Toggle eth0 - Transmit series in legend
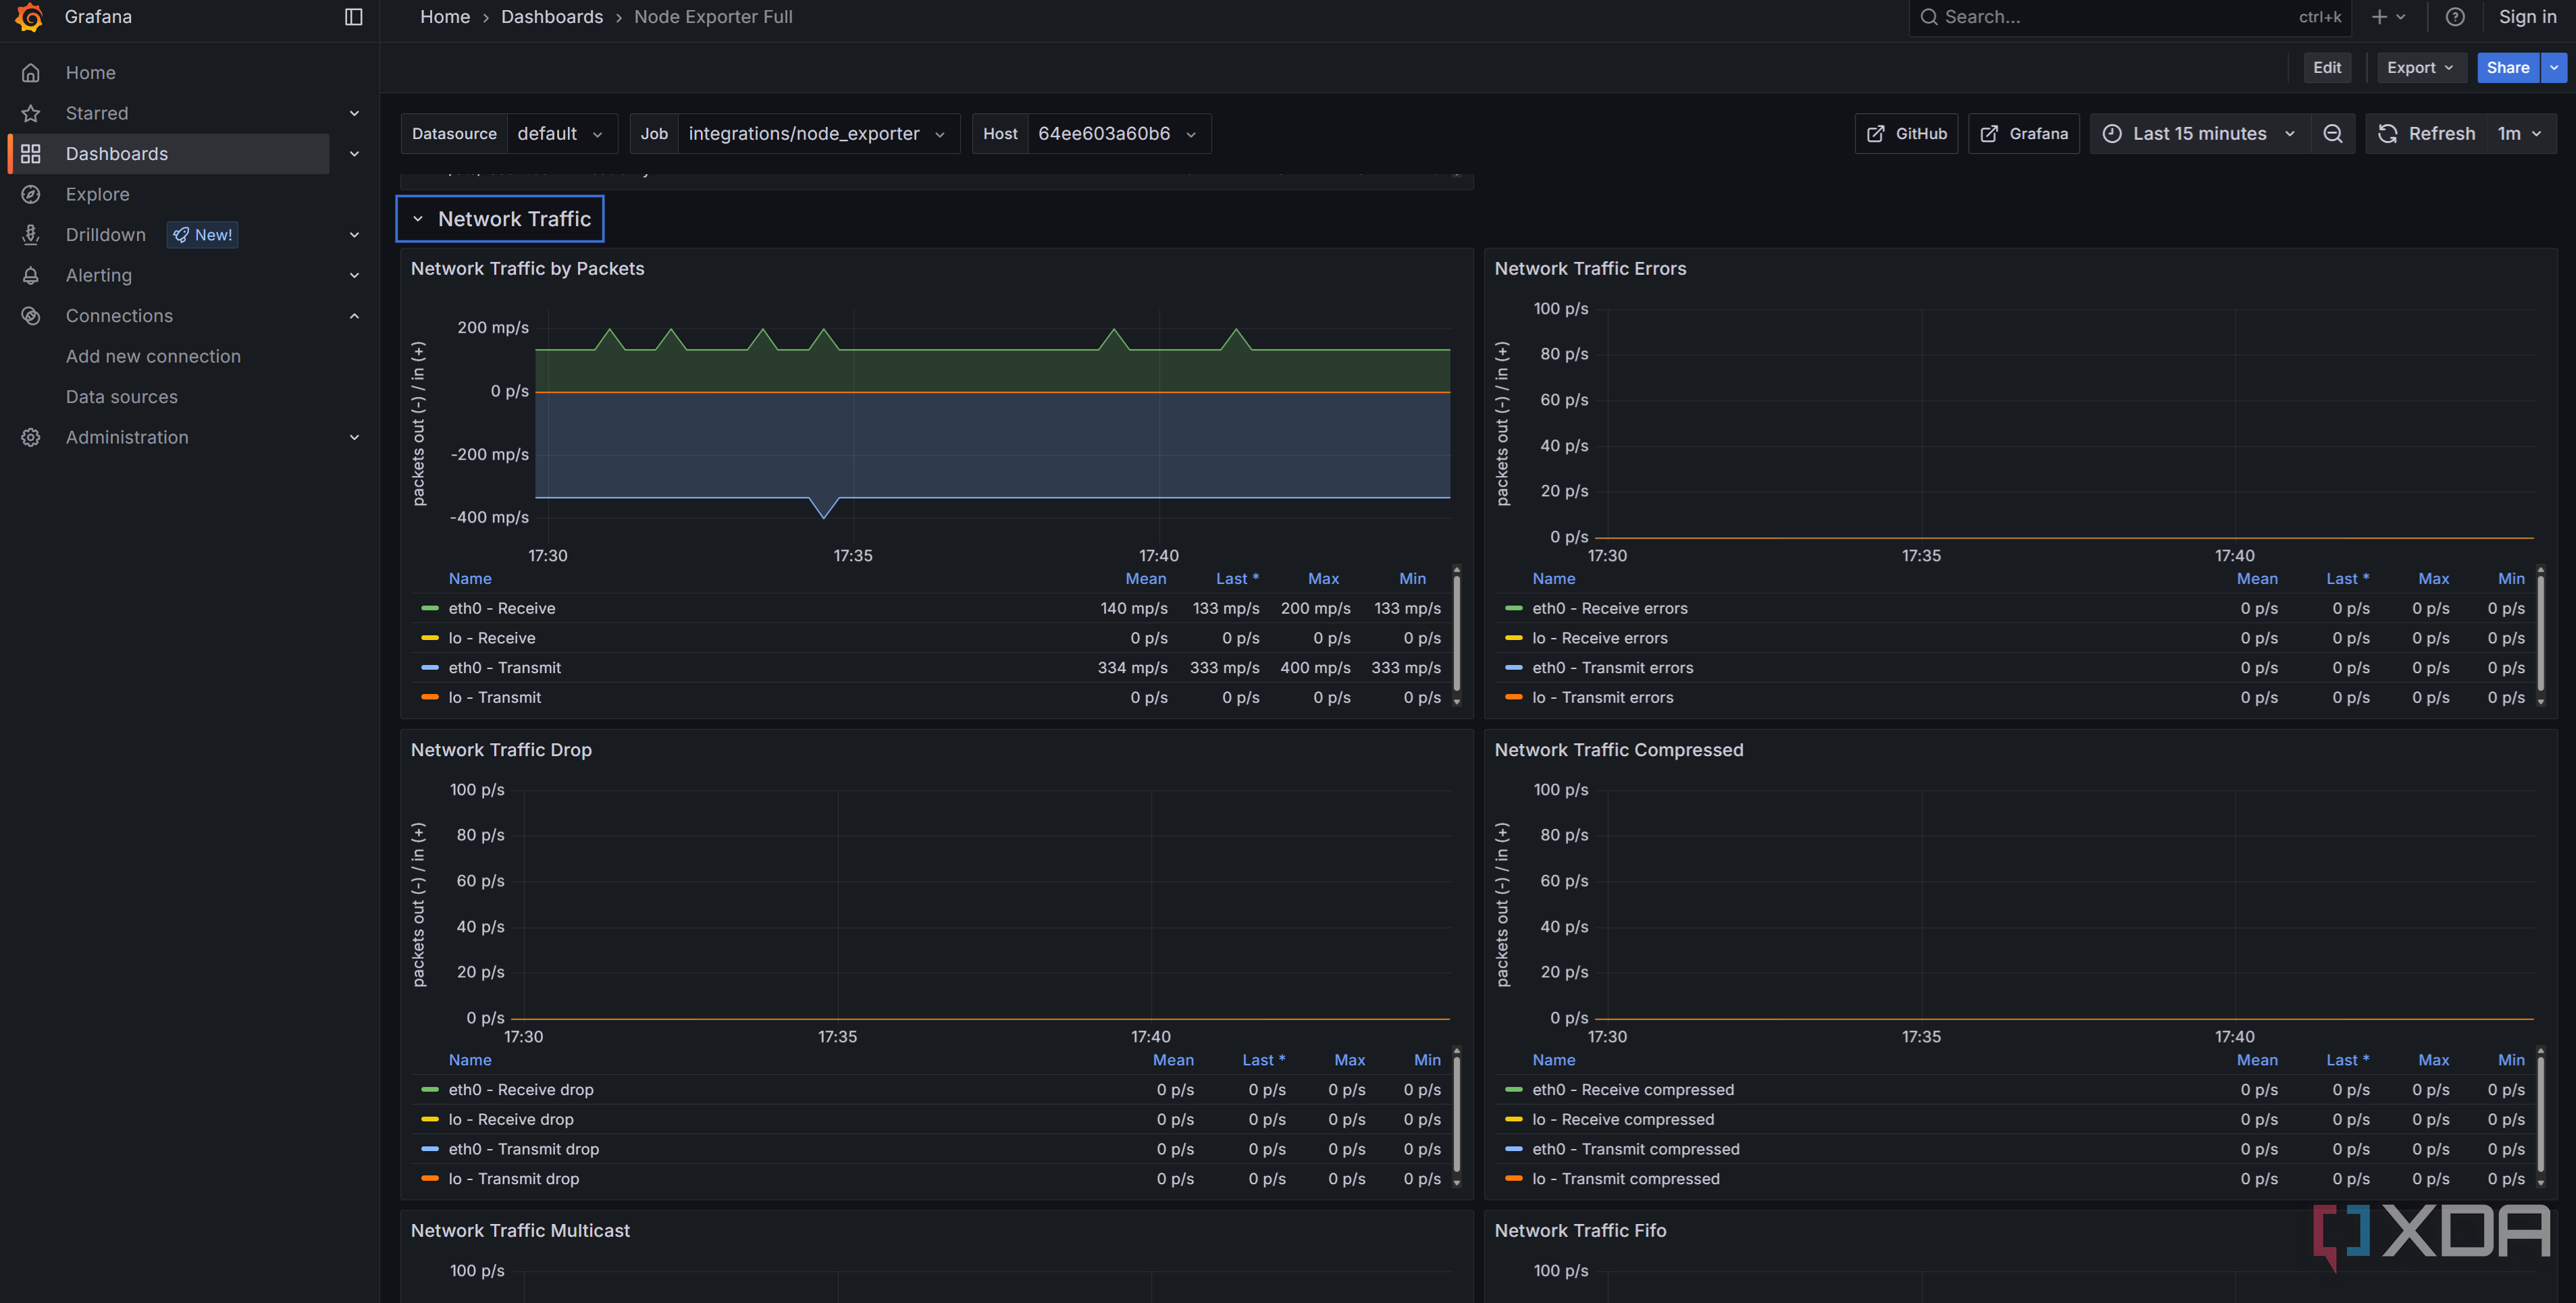The height and width of the screenshot is (1303, 2576). tap(504, 668)
